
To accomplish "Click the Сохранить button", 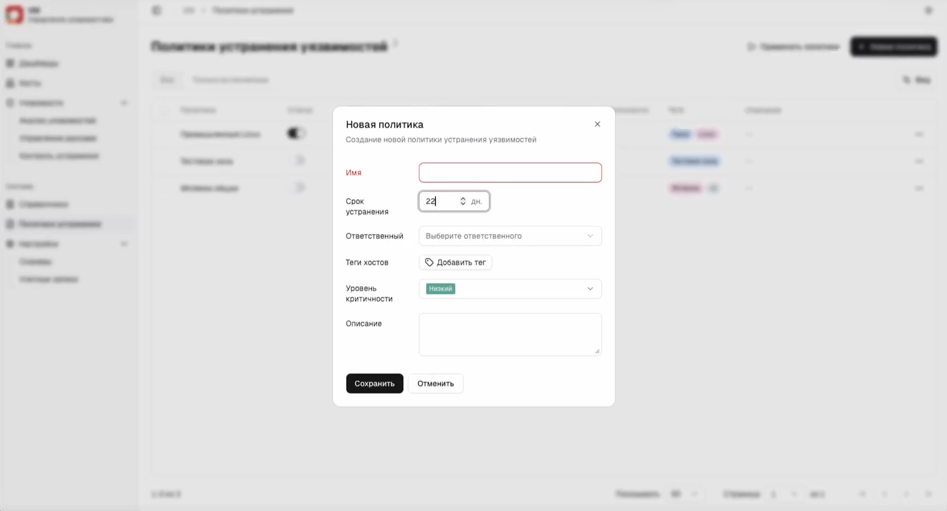I will [x=375, y=384].
